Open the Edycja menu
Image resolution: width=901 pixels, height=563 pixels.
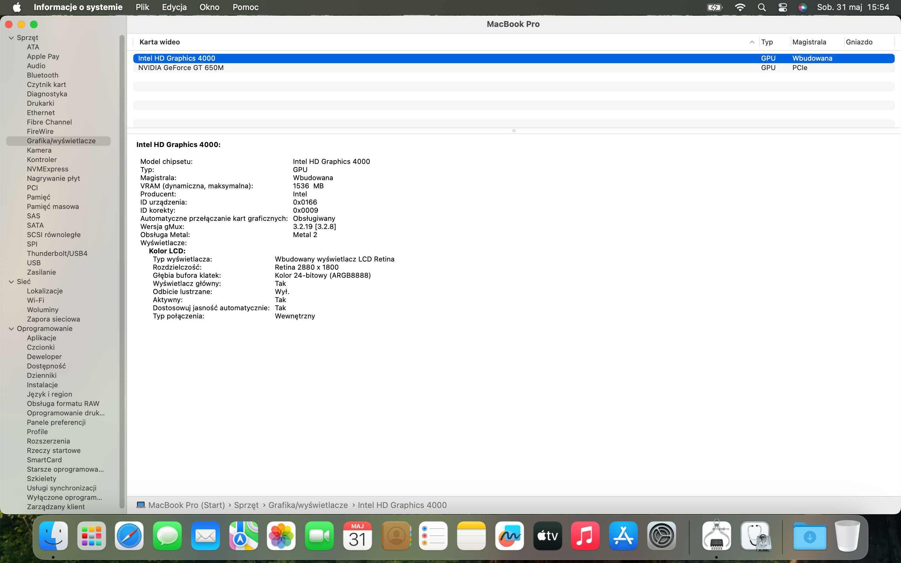pos(174,7)
